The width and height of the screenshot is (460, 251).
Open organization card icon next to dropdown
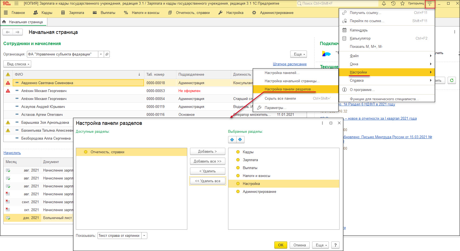coord(107,54)
